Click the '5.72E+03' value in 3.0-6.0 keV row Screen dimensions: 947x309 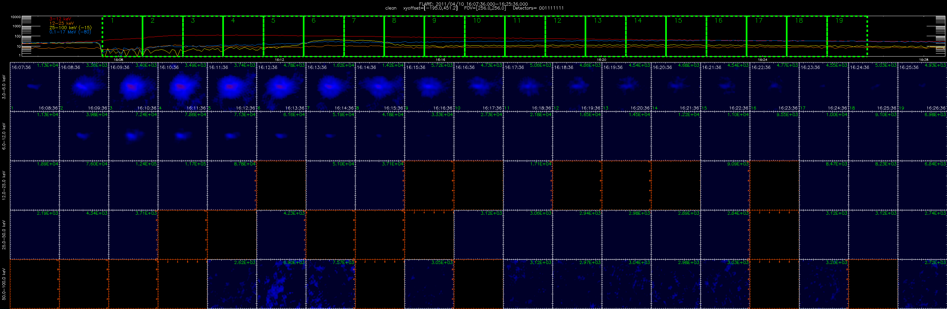click(x=442, y=65)
